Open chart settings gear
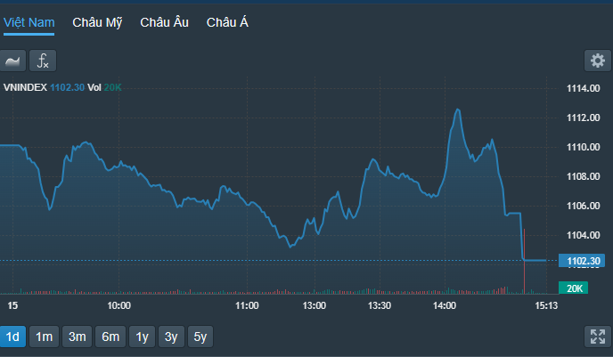 click(597, 61)
